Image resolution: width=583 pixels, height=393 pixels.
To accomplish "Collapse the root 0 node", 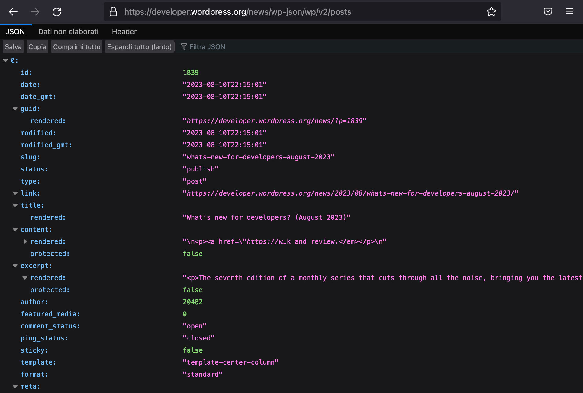I will coord(5,60).
